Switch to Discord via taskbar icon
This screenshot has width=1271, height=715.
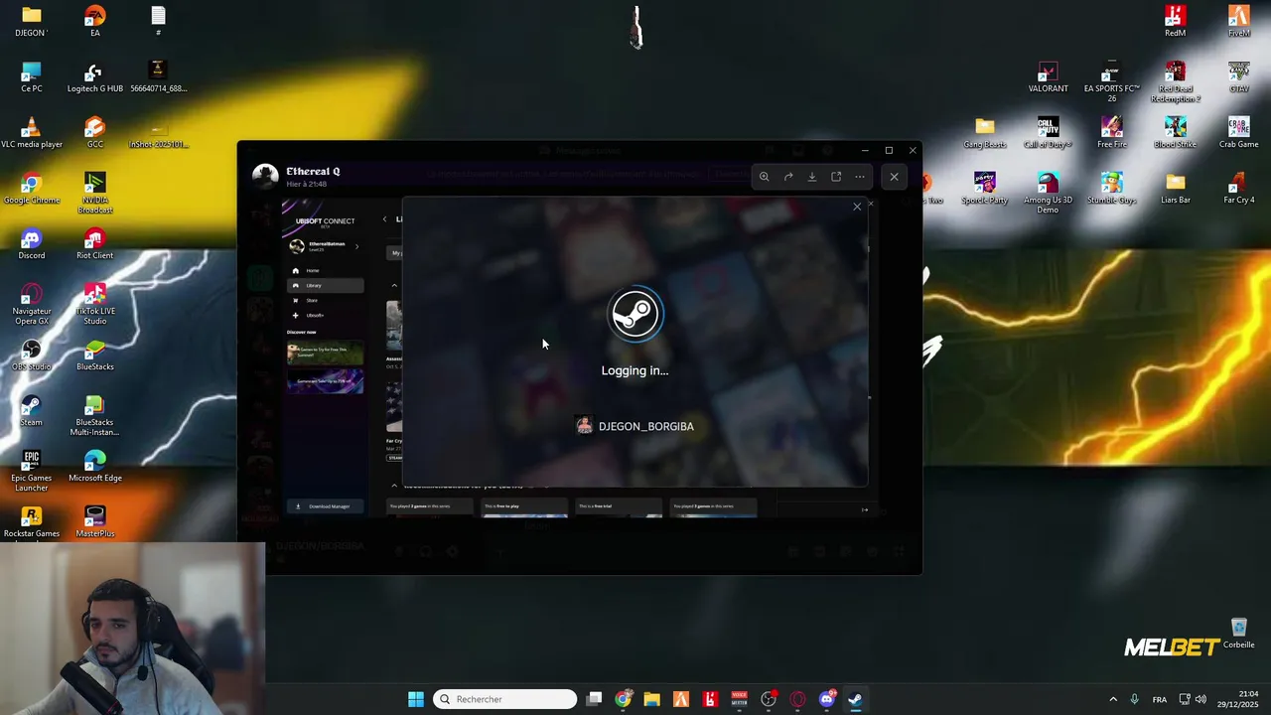826,699
